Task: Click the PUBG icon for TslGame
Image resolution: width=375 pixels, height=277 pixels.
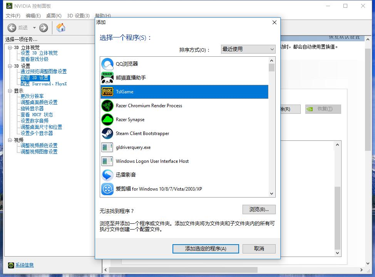Action: (x=107, y=91)
